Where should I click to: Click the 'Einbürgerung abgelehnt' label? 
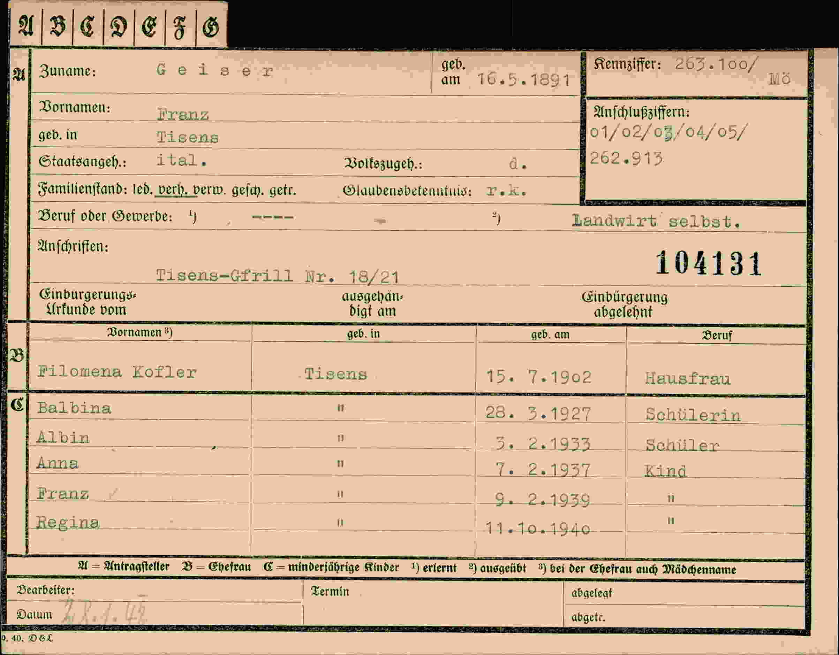(624, 305)
